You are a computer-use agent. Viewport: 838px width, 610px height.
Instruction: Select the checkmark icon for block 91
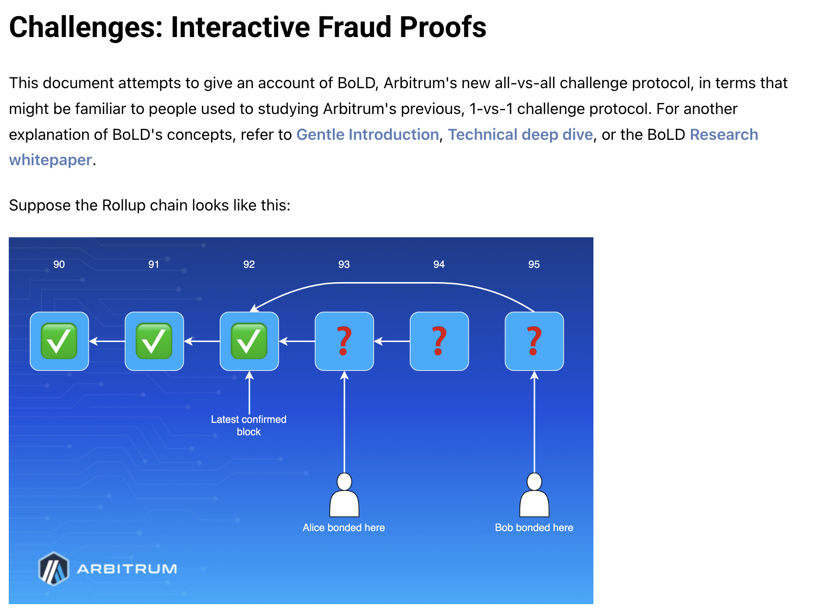(154, 341)
